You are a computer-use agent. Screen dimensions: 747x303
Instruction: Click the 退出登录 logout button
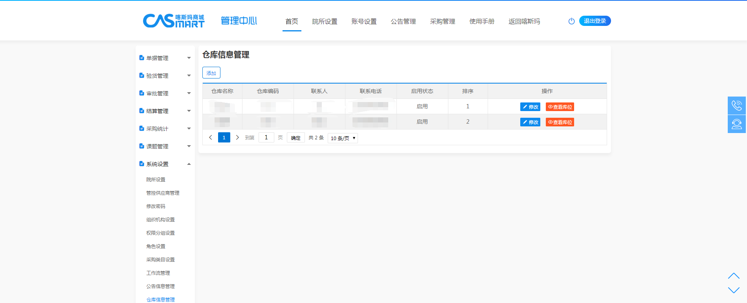tap(595, 21)
